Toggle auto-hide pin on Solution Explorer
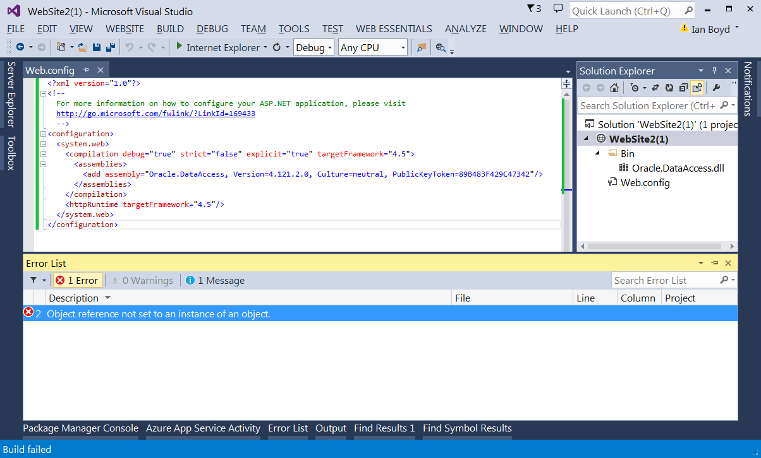 click(x=715, y=71)
